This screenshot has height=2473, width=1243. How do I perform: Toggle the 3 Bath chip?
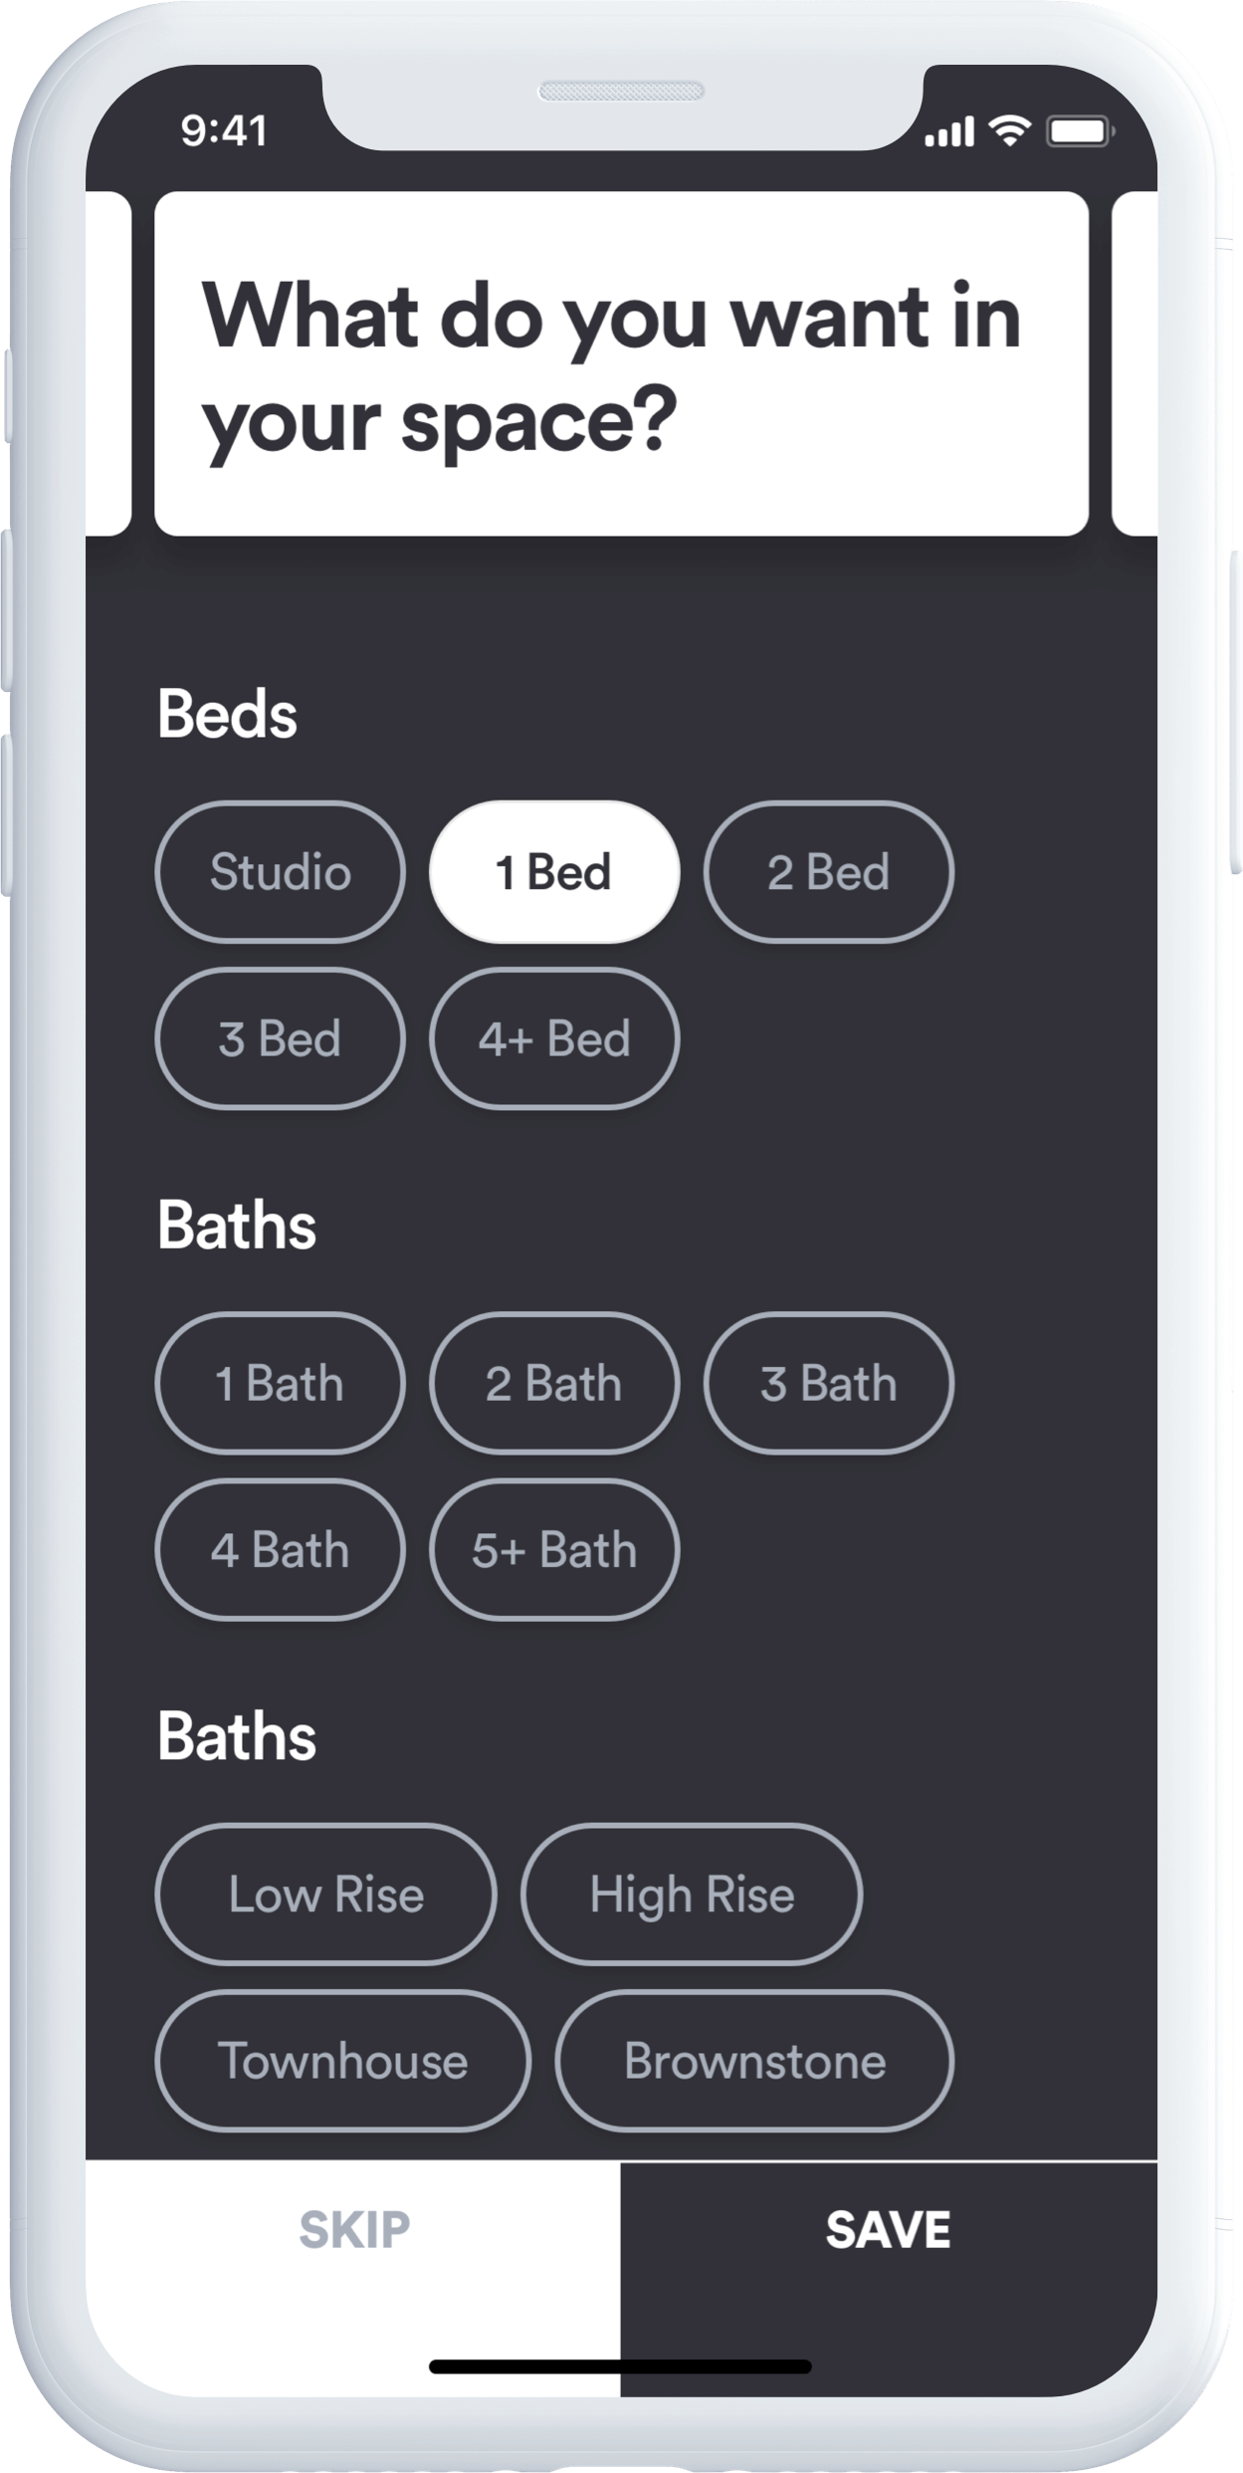[828, 1384]
